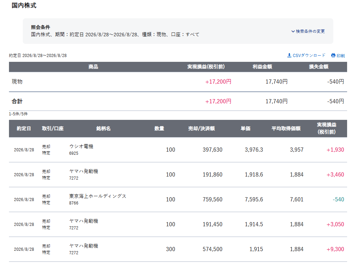This screenshot has width=354, height=267.
Task: Click the +1,930 realized gain
Action: pyautogui.click(x=335, y=150)
